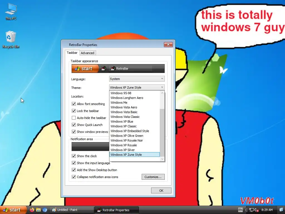Open File Explorer from Quick Launch

coord(38,210)
